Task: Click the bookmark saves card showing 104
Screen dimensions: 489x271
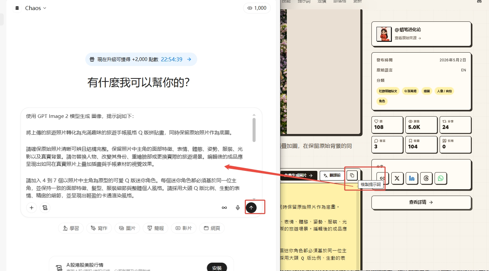Action: [x=421, y=144]
